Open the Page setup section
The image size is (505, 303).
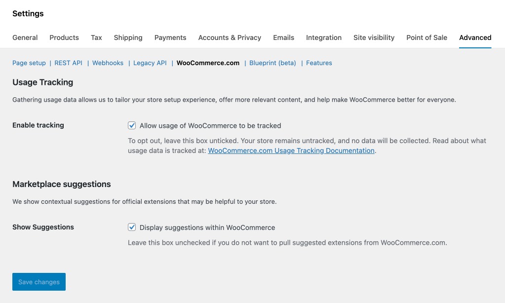(x=29, y=63)
